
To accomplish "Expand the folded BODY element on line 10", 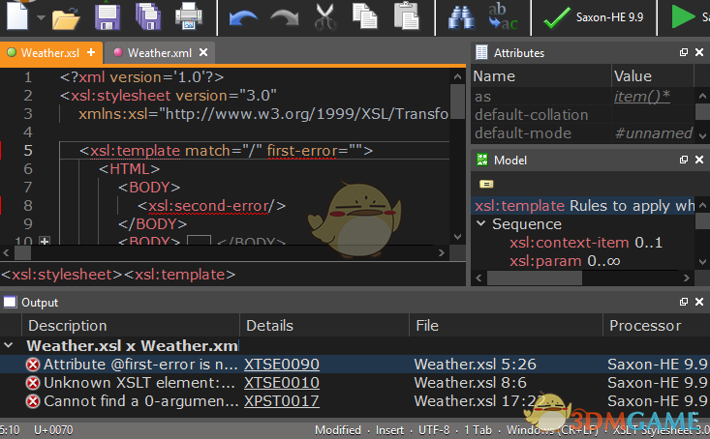I will [45, 241].
